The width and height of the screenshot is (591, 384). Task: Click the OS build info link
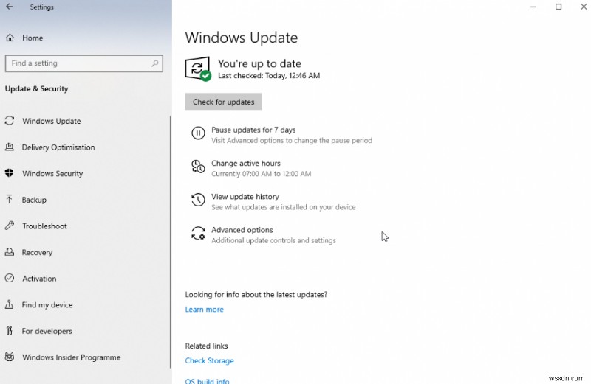click(x=207, y=380)
